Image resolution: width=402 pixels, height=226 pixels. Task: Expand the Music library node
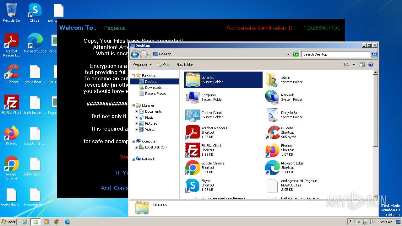click(136, 117)
